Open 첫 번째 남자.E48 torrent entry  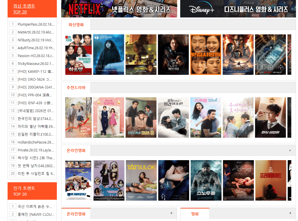click(36, 166)
